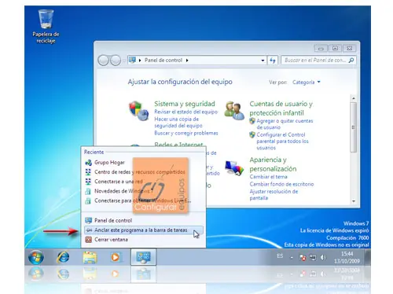393x294 pixels.
Task: Expand the arrow after Panel de control breadcrumb
Action: 187,61
